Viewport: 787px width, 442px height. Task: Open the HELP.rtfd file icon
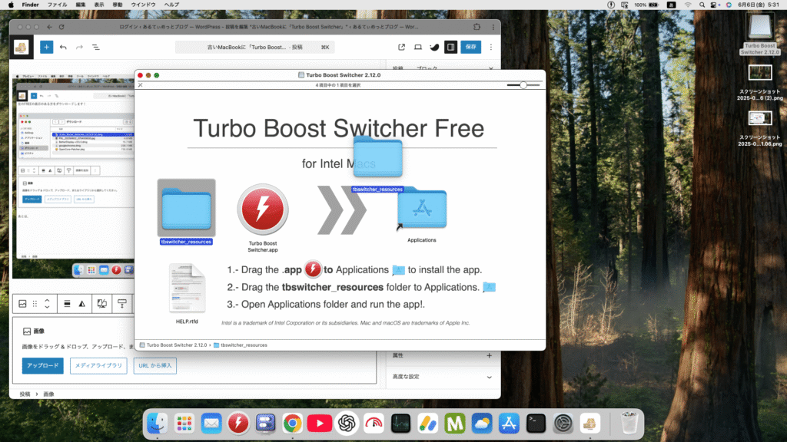(187, 288)
